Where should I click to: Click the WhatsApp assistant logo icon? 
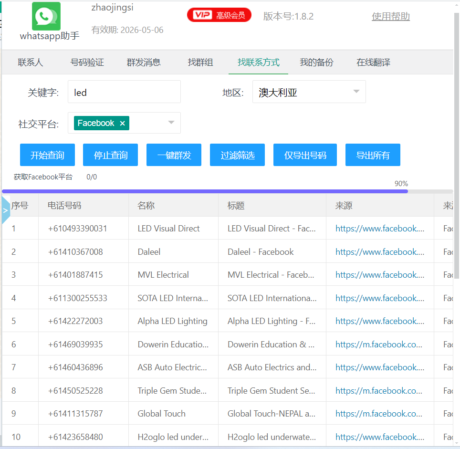[46, 16]
